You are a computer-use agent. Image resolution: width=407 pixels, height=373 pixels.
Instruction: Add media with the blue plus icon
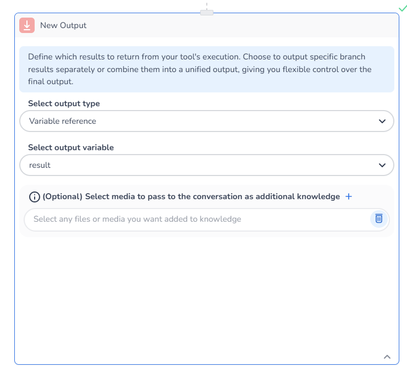[348, 197]
